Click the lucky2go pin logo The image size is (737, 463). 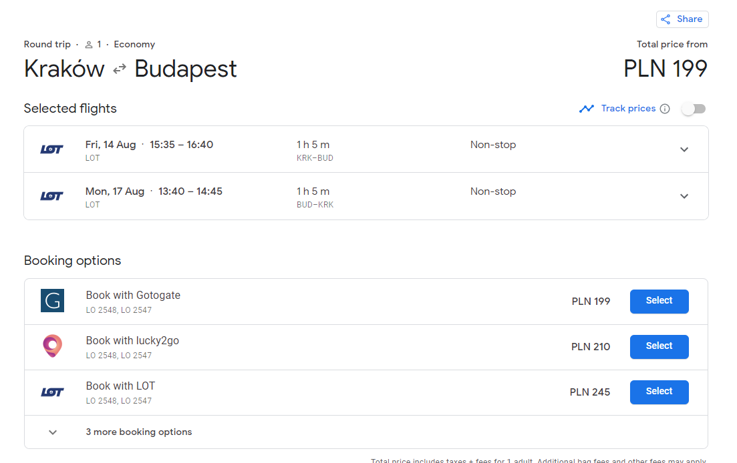pos(52,346)
